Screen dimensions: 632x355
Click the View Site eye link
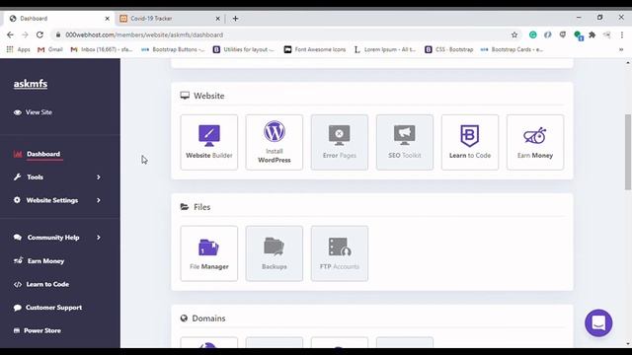pyautogui.click(x=33, y=112)
